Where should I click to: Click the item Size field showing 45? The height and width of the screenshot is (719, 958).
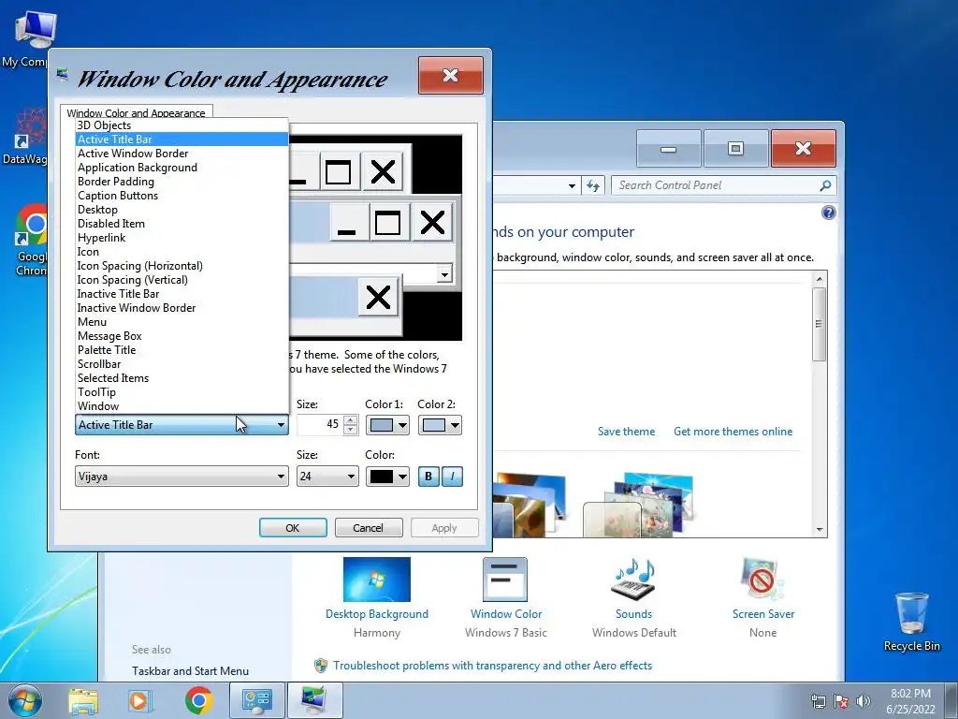tap(320, 424)
